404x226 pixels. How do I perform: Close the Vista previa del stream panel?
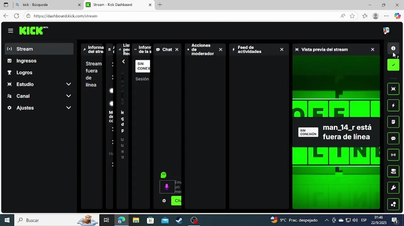pos(373,49)
